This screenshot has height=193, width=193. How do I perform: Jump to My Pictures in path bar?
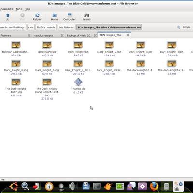click(x=67, y=28)
